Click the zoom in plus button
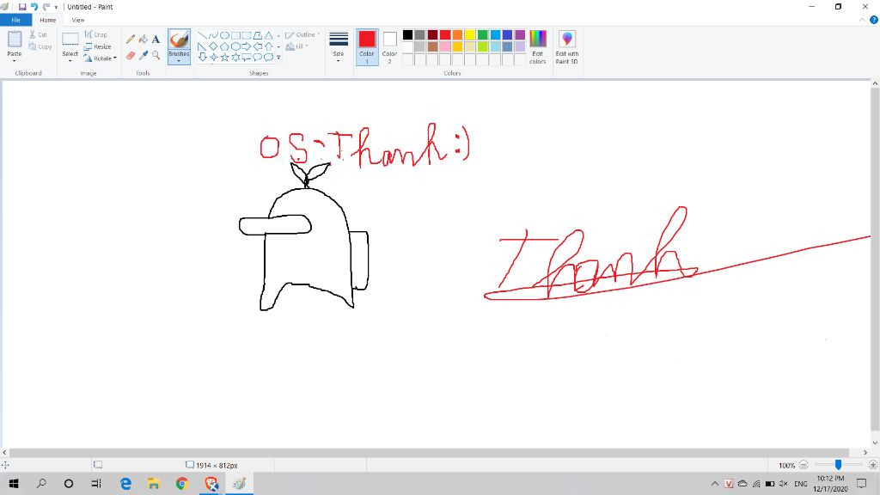Screen dimensions: 880x495 pos(873,465)
